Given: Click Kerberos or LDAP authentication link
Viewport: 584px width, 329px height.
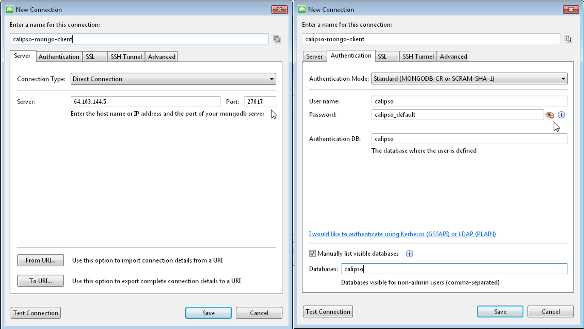Looking at the screenshot, I should click(402, 234).
